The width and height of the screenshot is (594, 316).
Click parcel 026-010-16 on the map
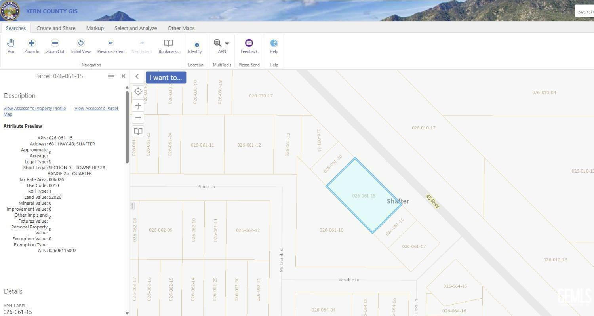click(555, 260)
